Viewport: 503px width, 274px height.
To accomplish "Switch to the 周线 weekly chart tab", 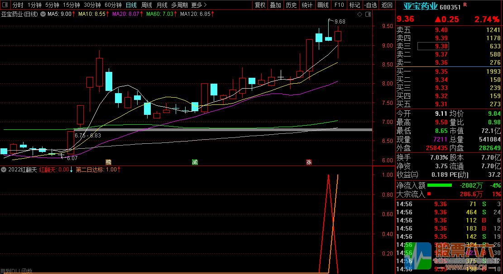I will [x=147, y=5].
